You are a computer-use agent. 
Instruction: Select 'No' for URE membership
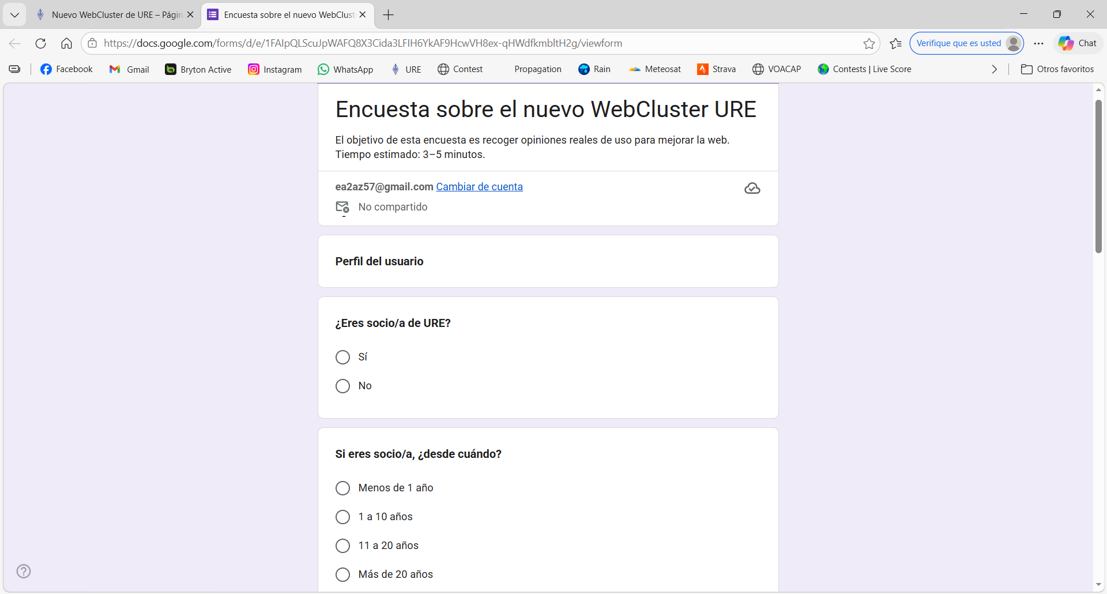pyautogui.click(x=343, y=386)
